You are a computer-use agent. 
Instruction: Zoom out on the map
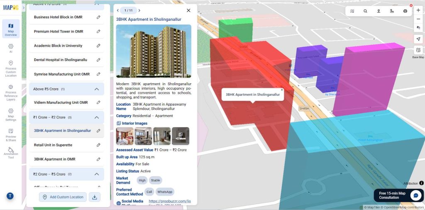[418, 19]
